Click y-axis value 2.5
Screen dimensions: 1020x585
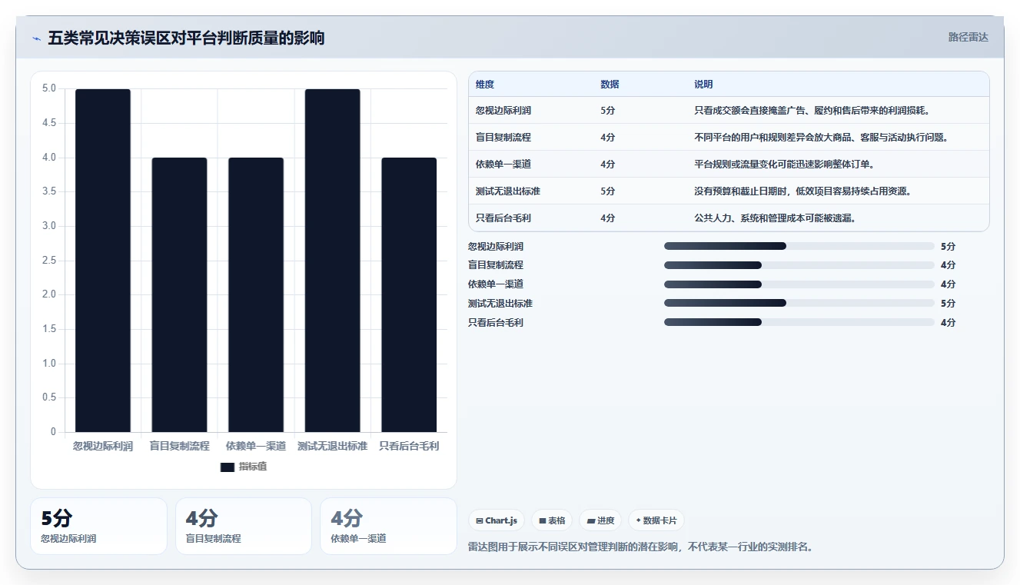(x=48, y=260)
